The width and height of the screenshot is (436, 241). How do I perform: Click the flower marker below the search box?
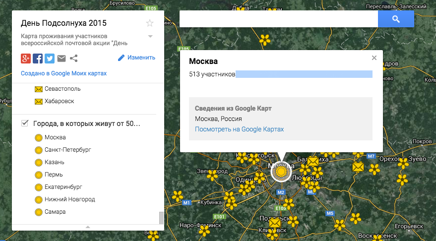[265, 40]
